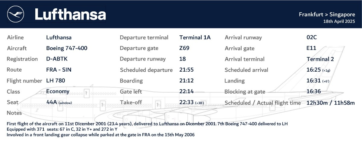Click arrival runway 02C value
Screen dimensions: 362x146
312,37
